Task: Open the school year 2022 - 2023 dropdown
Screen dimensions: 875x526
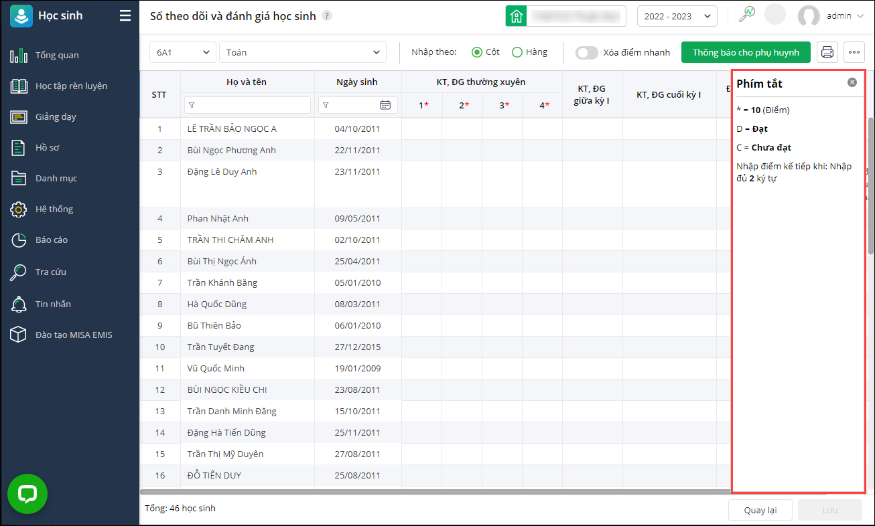Action: (x=677, y=16)
